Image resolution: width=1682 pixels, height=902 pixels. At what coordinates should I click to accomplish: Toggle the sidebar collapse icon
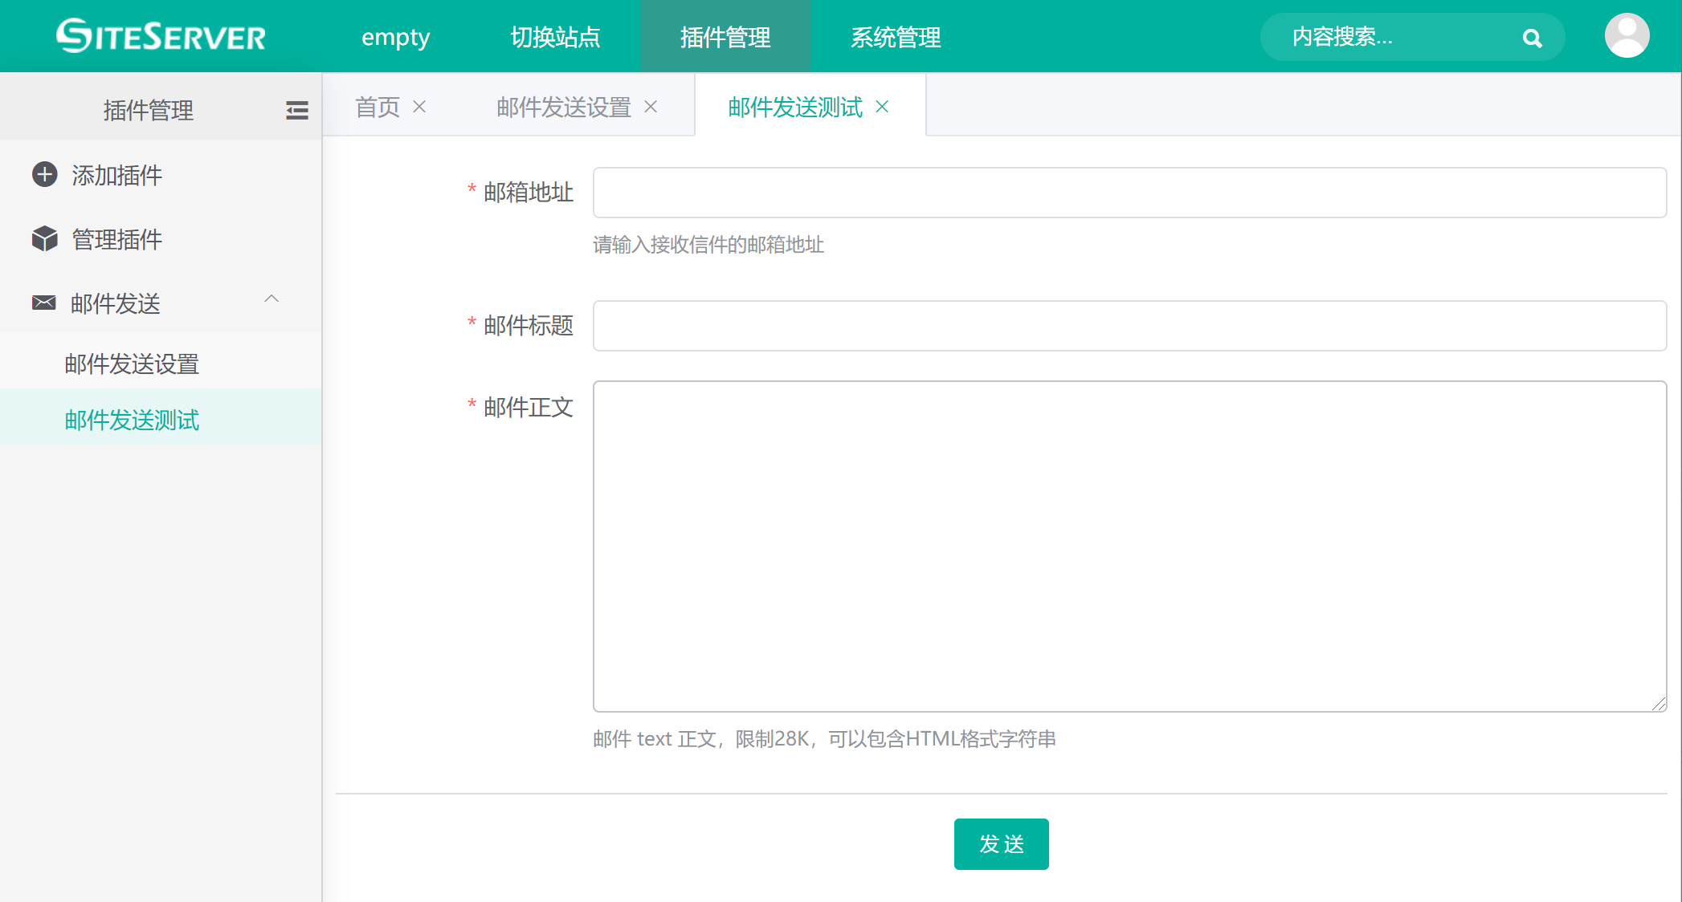click(x=296, y=111)
